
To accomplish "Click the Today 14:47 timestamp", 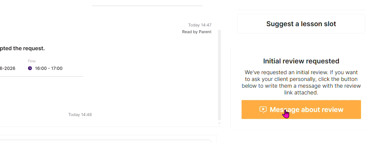I will (x=200, y=25).
